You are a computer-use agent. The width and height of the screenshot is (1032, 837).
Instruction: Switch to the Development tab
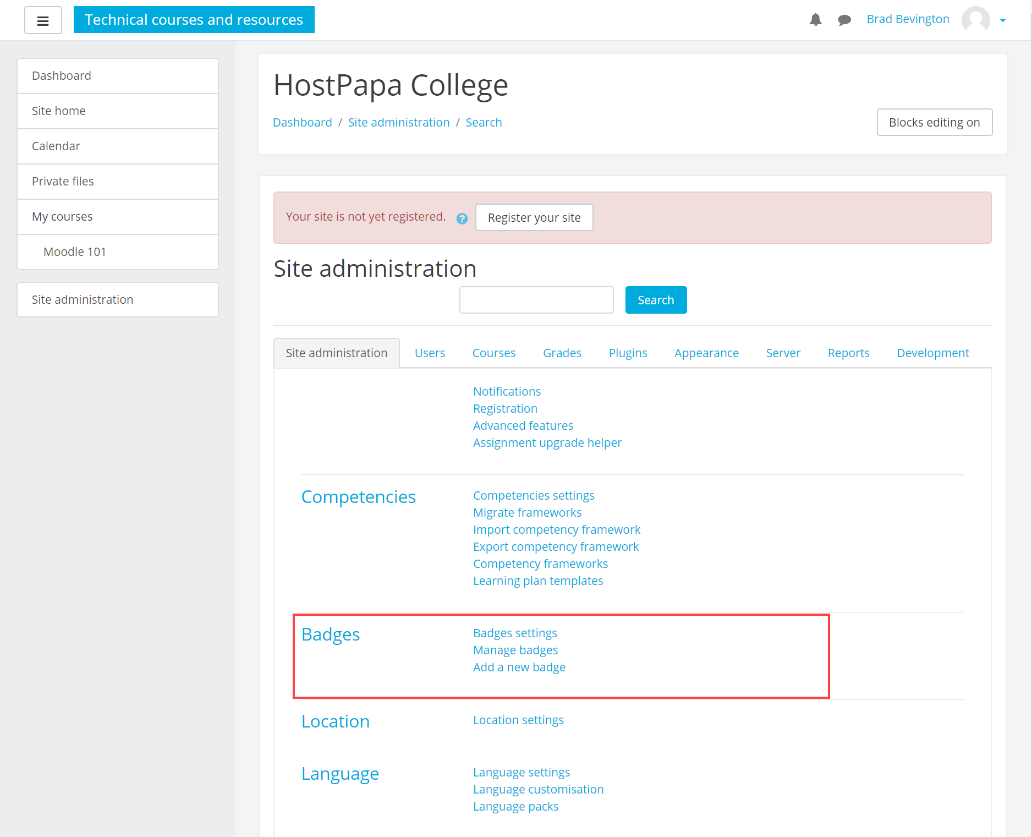932,353
